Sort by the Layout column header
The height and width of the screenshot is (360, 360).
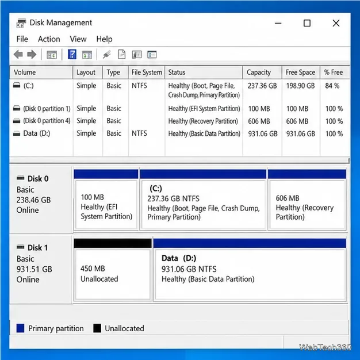(88, 72)
